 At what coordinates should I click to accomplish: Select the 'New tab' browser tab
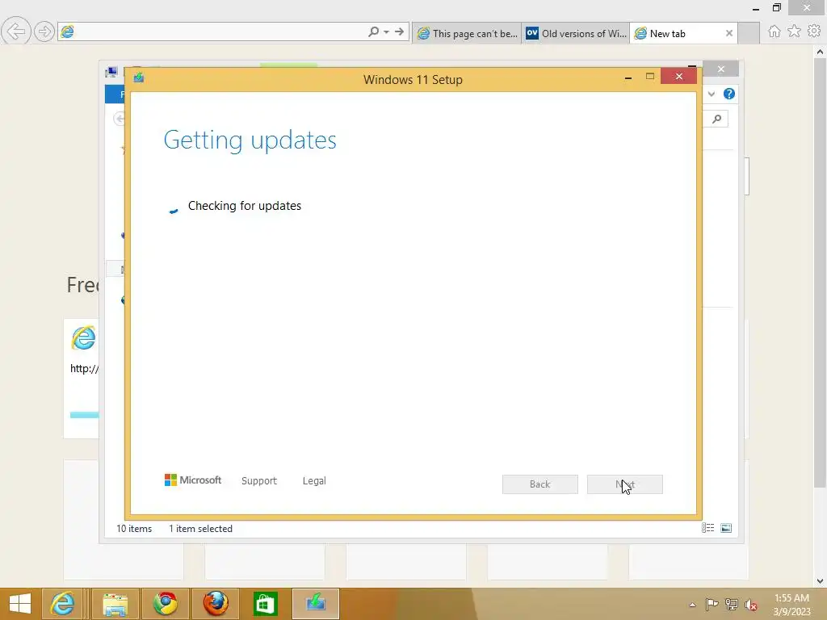click(677, 33)
